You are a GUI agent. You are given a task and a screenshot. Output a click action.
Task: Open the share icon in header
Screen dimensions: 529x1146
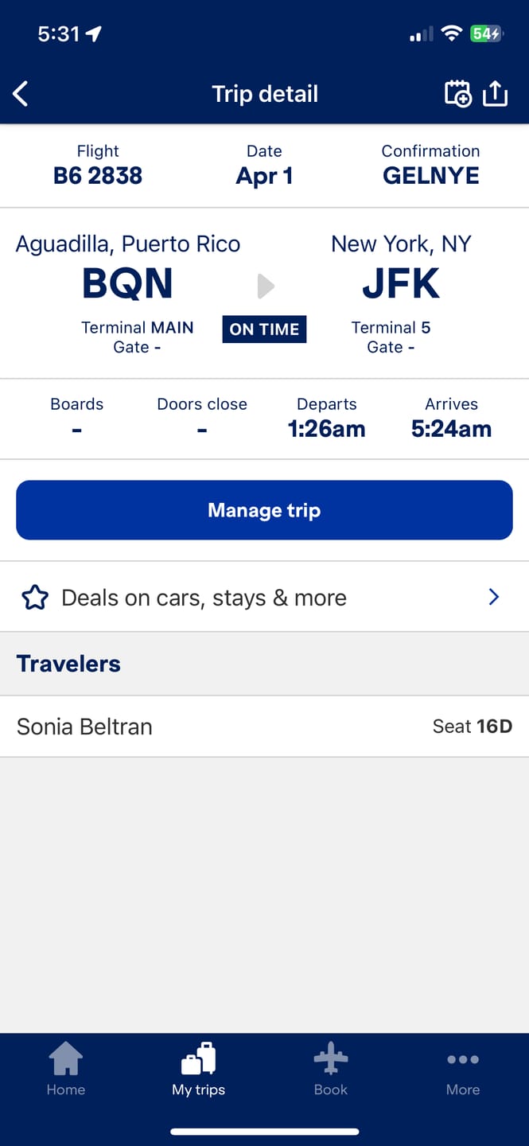tap(495, 93)
